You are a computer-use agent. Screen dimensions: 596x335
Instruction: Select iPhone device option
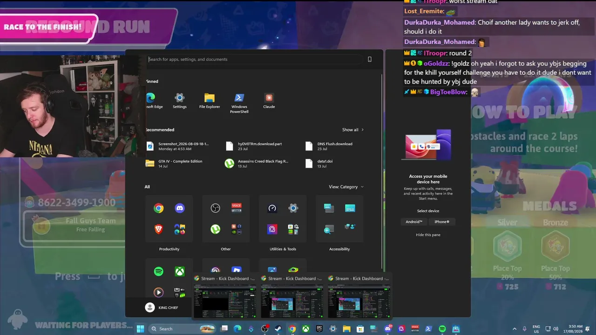pyautogui.click(x=442, y=222)
